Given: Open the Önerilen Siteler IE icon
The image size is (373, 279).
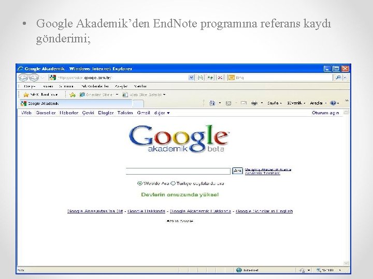Looking at the screenshot, I should pyautogui.click(x=82, y=95).
